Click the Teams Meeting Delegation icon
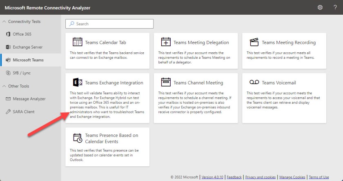This screenshot has width=343, height=181. (x=166, y=42)
